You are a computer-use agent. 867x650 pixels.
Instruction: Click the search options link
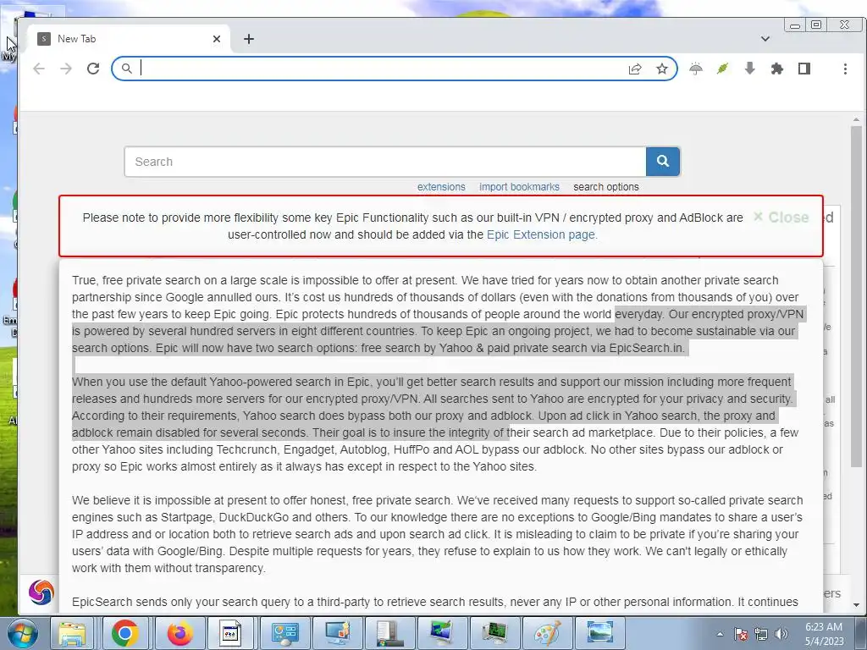click(606, 187)
